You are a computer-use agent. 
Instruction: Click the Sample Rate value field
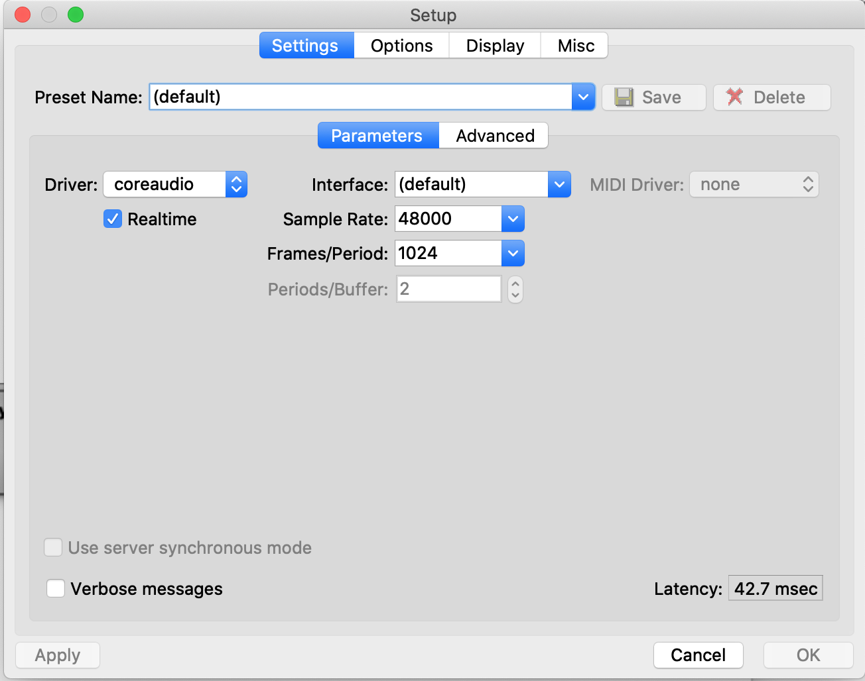coord(448,219)
